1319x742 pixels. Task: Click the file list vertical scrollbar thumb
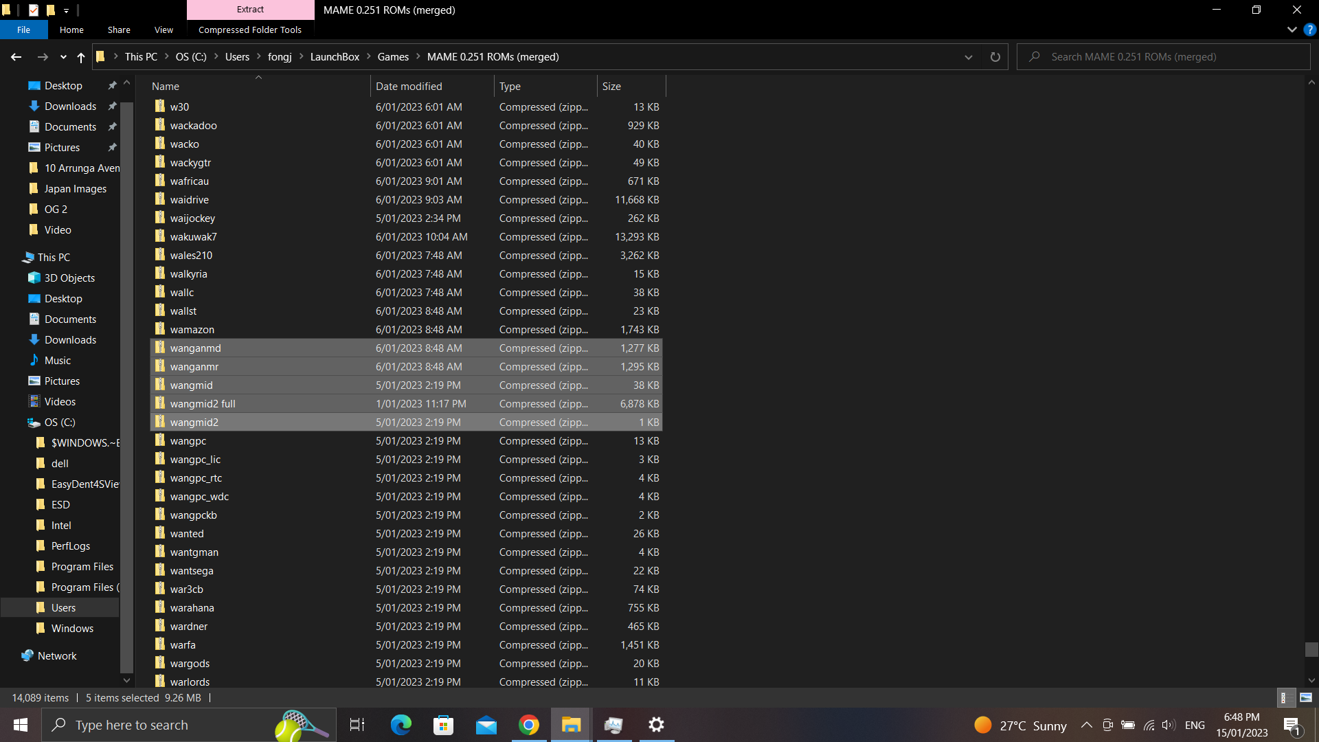pyautogui.click(x=1311, y=649)
